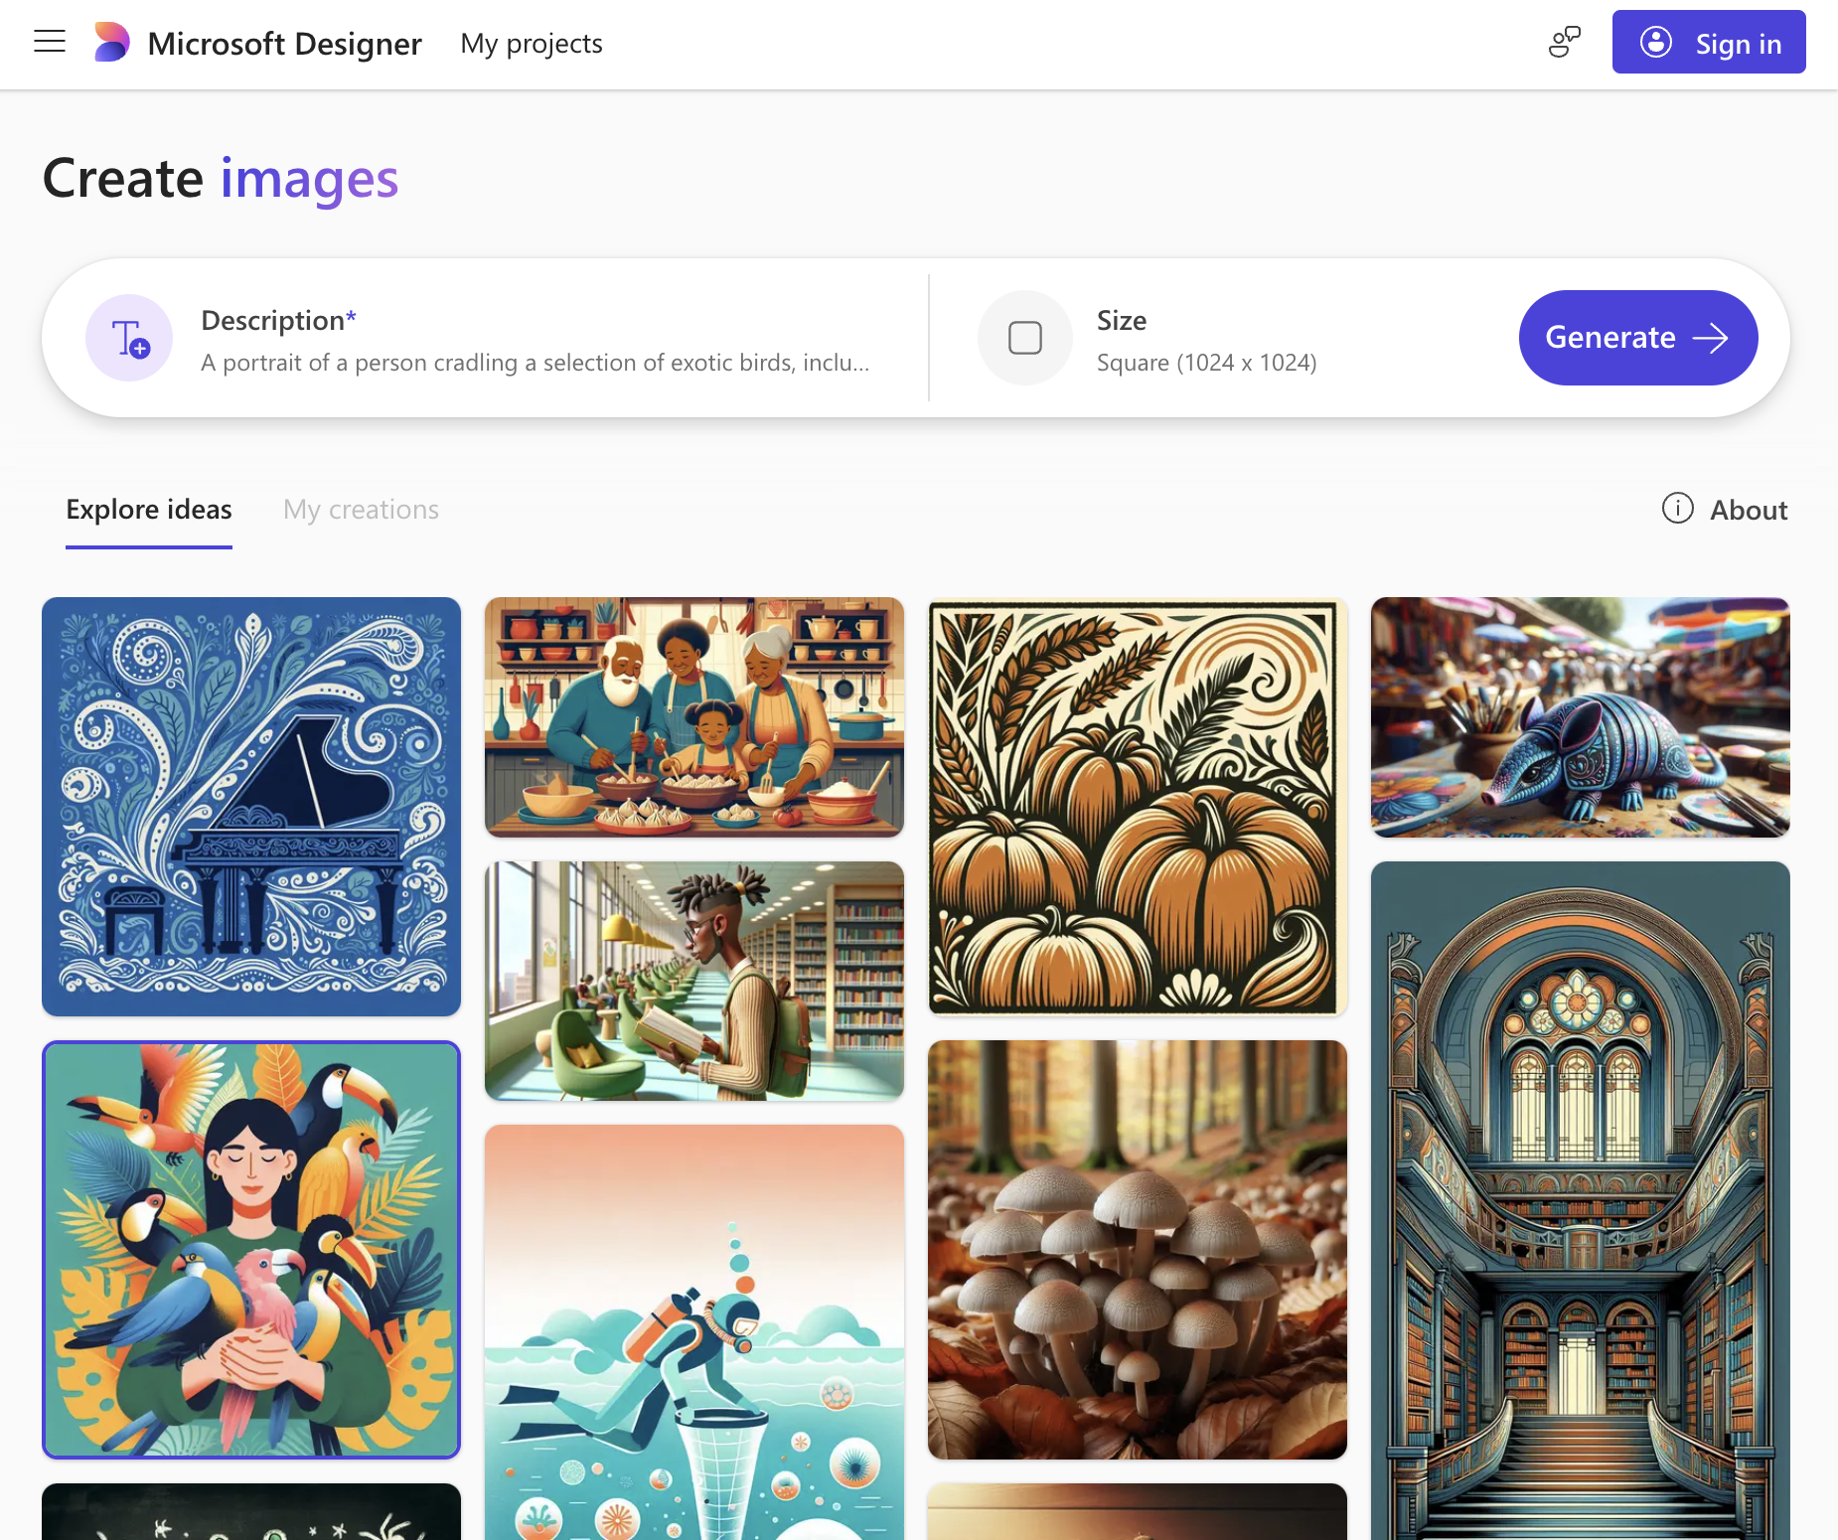The height and width of the screenshot is (1540, 1838).
Task: Click the Microsoft Designer logo icon
Action: pos(111,43)
